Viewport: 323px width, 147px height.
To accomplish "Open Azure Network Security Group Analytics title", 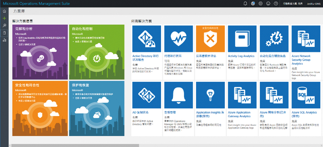I will click(x=301, y=60).
